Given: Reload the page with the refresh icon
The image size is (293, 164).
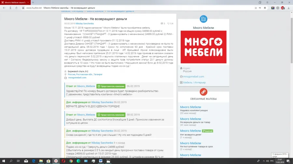Looking at the screenshot, I should coord(17,8).
